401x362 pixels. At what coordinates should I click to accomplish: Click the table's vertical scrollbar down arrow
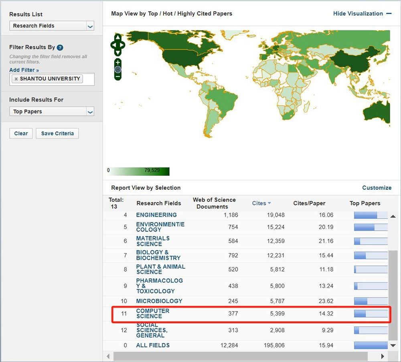point(393,346)
